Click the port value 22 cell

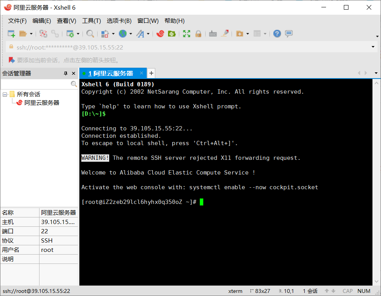(x=58, y=231)
